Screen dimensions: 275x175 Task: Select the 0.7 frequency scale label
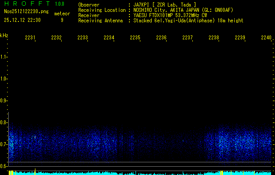pos(4,144)
